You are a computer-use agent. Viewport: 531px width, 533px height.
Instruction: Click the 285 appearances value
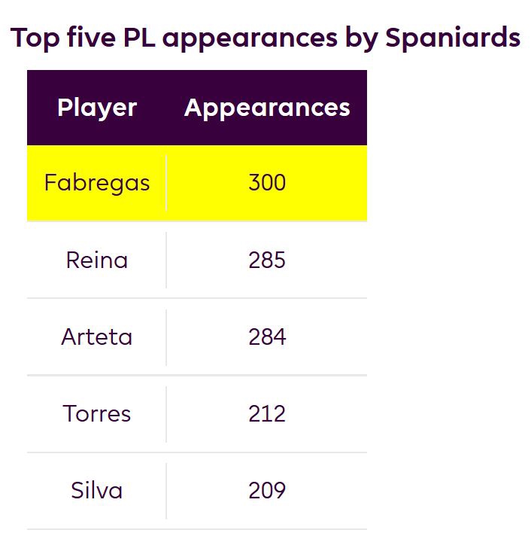(267, 260)
